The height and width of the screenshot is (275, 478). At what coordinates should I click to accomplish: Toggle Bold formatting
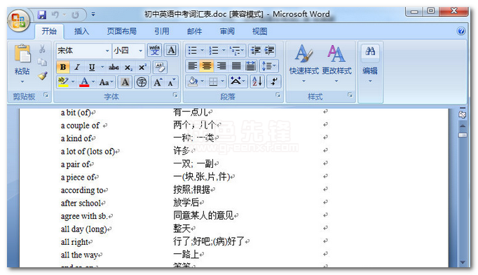click(63, 67)
